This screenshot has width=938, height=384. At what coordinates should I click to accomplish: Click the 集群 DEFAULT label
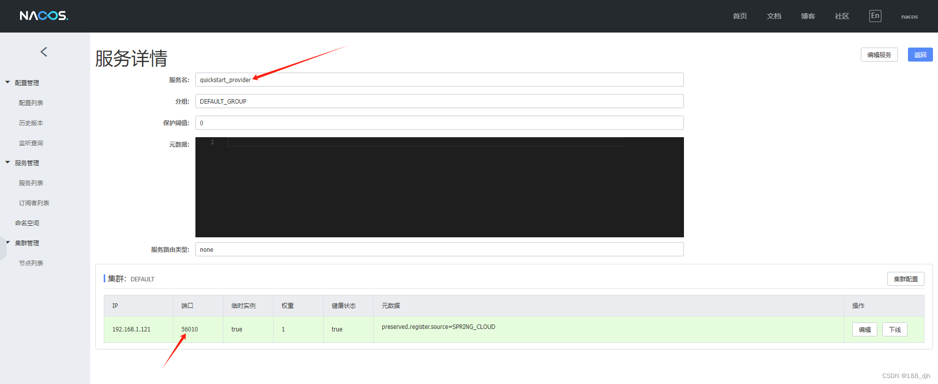click(x=131, y=279)
